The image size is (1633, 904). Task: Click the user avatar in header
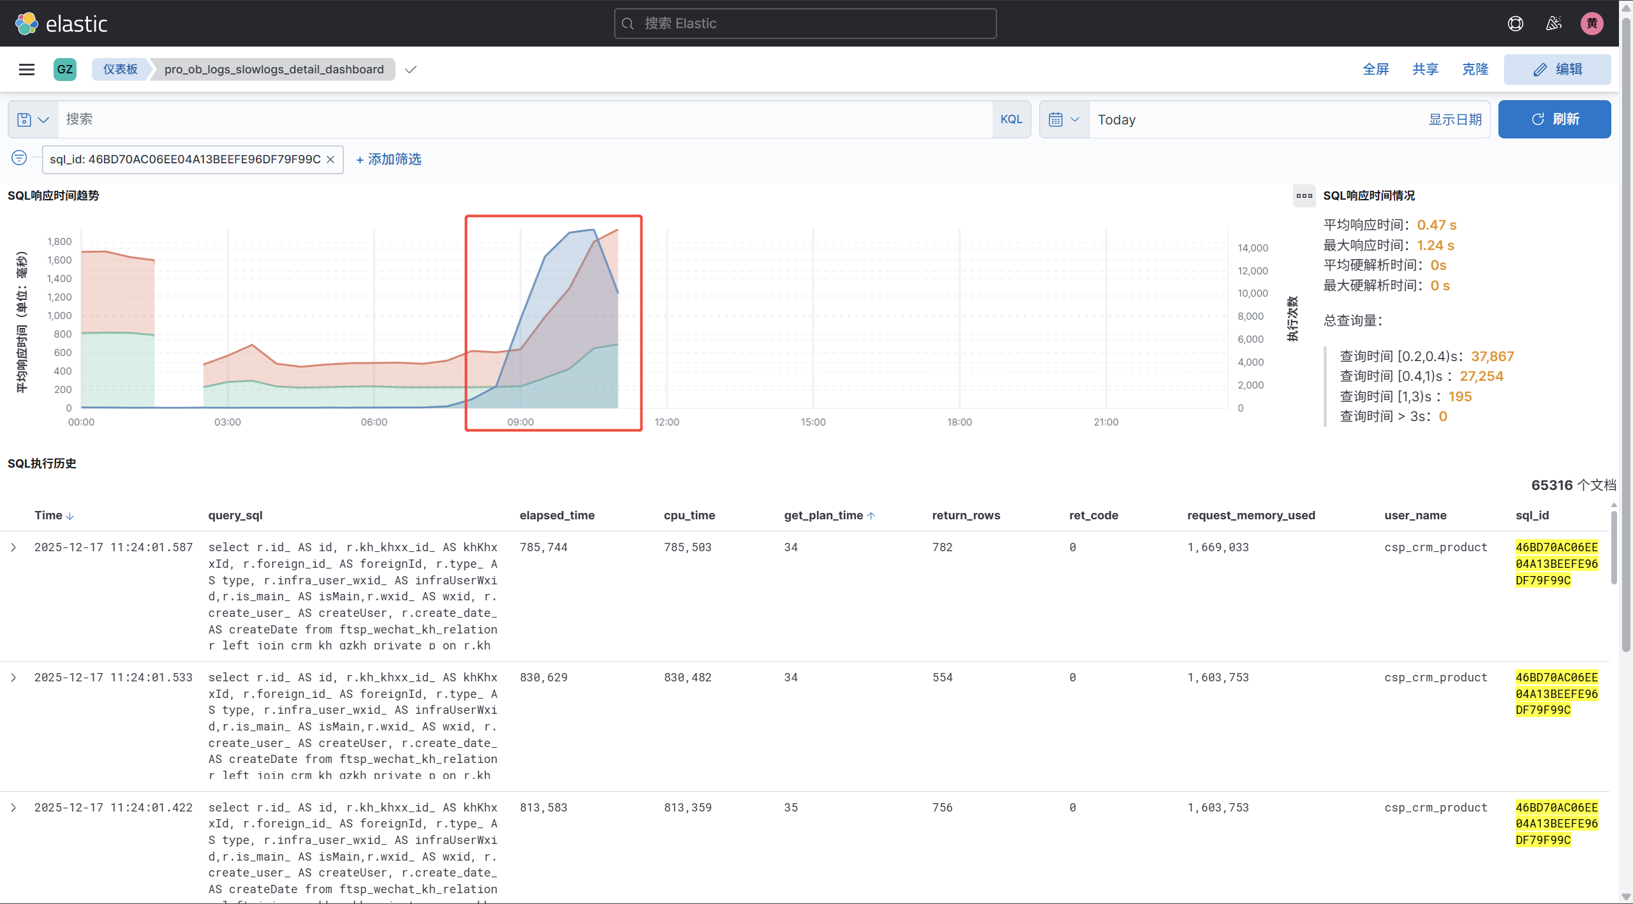(1592, 24)
